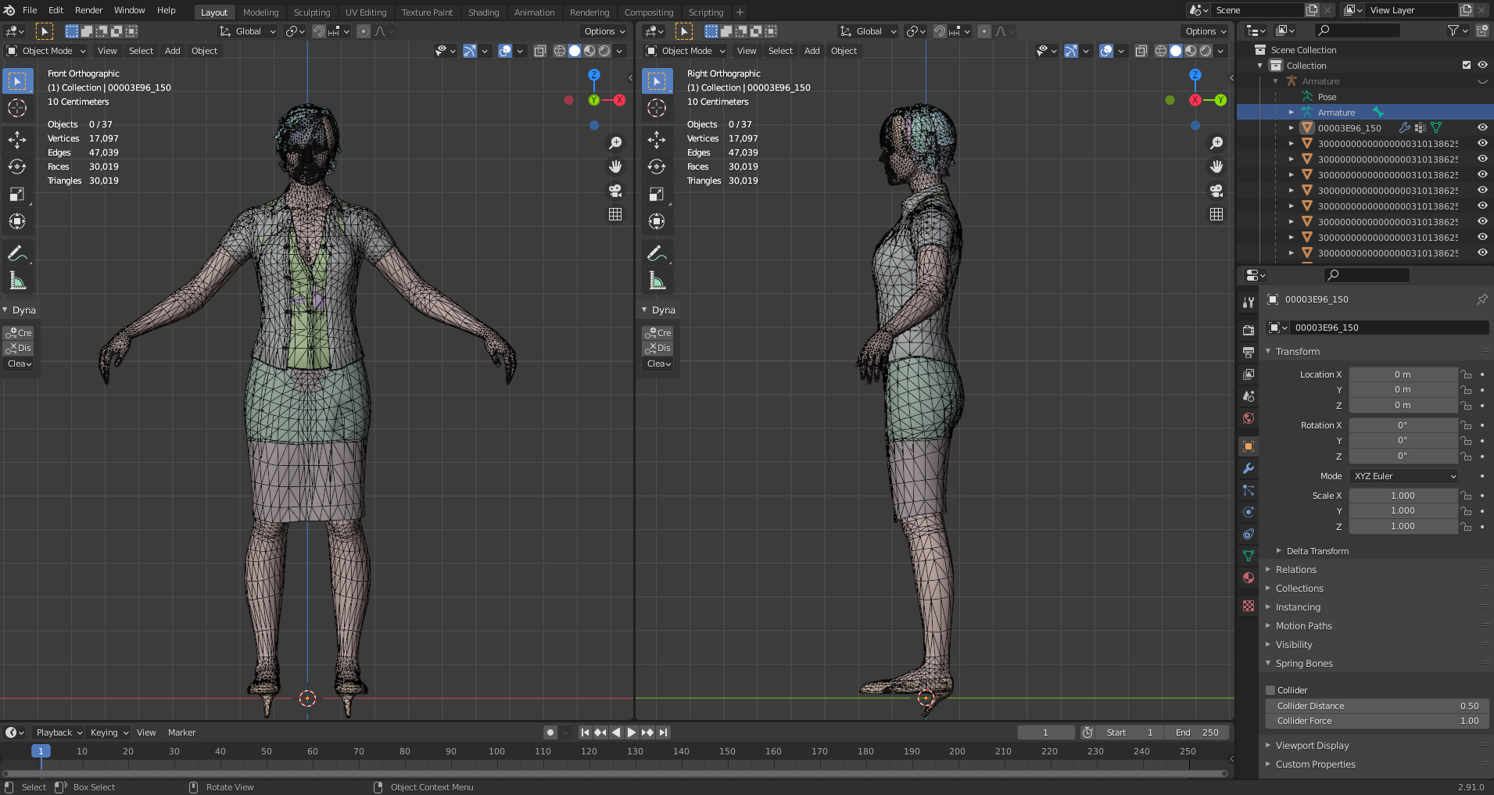Expand the Delta Transform section

click(x=1317, y=551)
